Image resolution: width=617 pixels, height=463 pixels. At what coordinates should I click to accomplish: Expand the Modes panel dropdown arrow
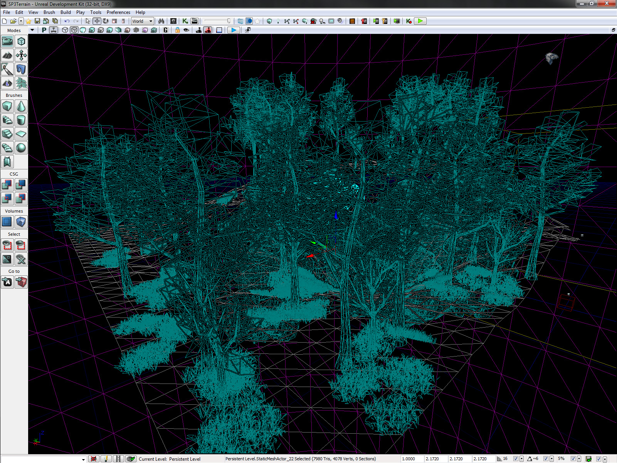[32, 30]
